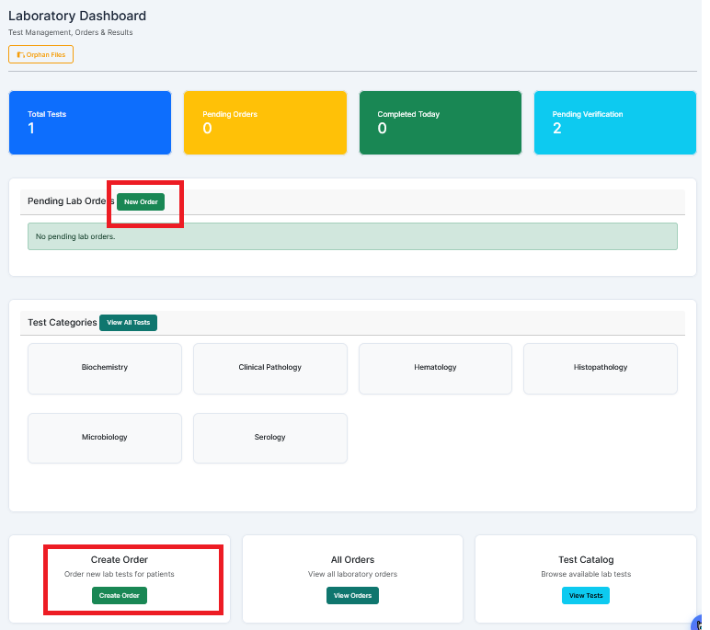This screenshot has height=630, width=710.
Task: Click the View Orders button
Action: point(353,596)
